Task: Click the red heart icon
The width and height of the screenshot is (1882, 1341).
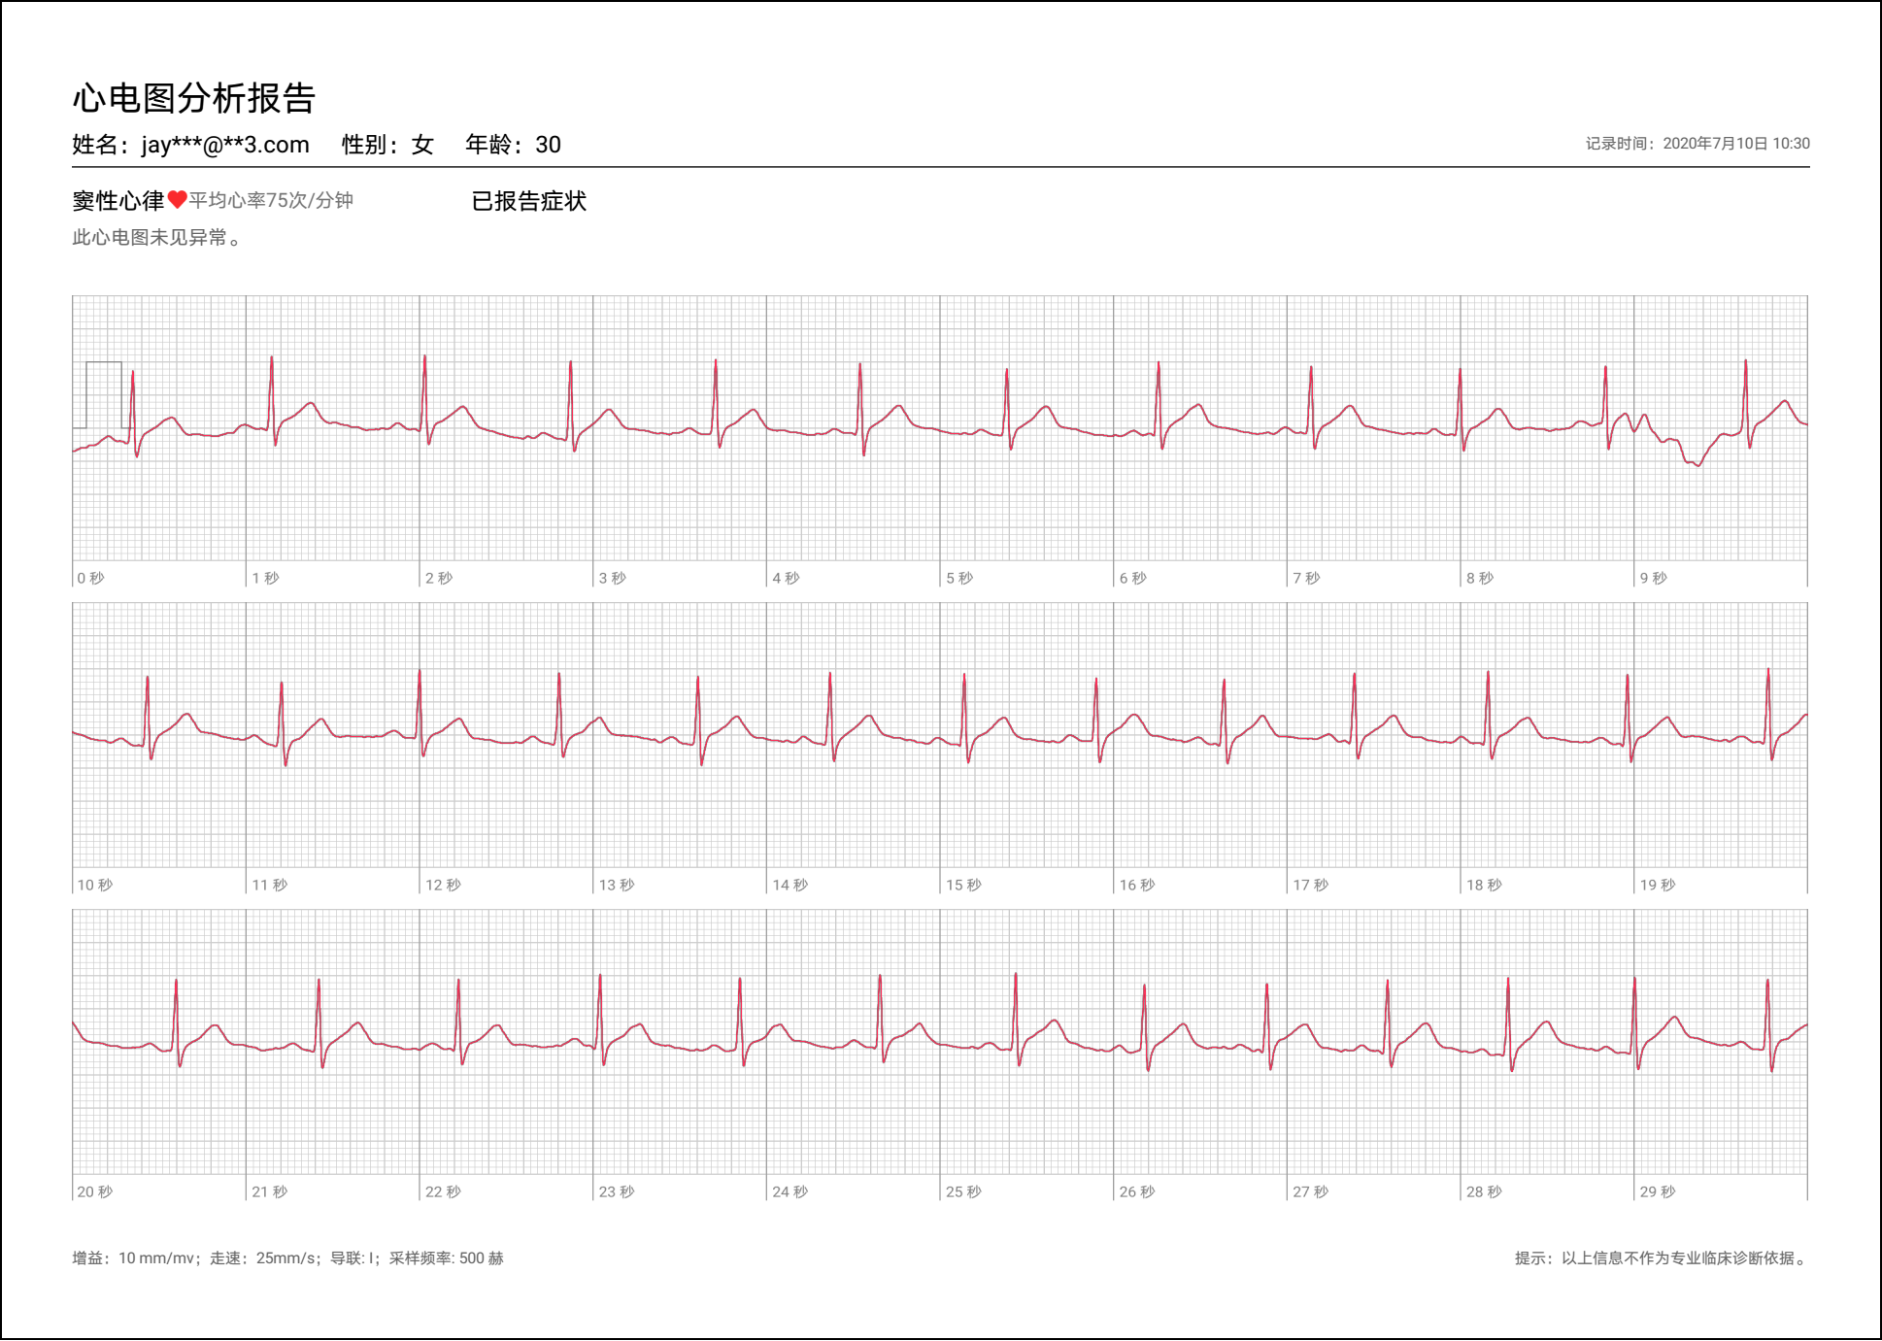Action: (x=177, y=200)
